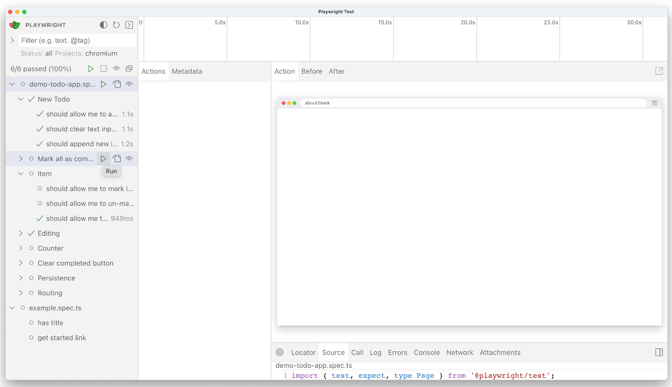Run all tests with the green play icon

[91, 69]
